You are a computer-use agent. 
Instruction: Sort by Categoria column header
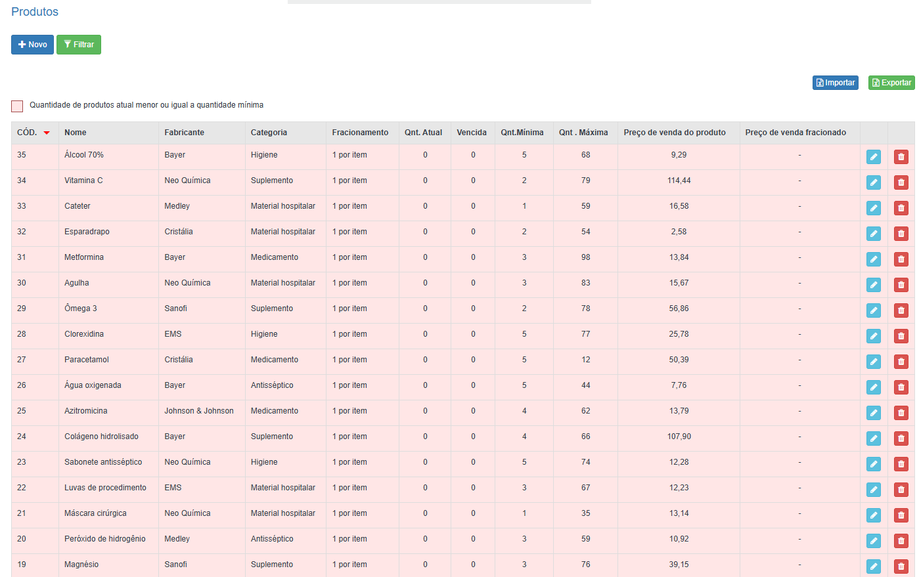pyautogui.click(x=269, y=133)
